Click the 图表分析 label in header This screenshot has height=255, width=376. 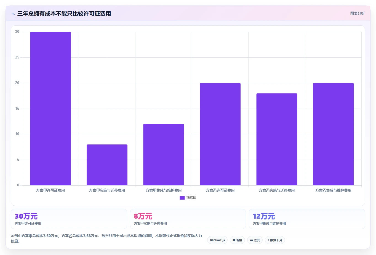tap(357, 13)
